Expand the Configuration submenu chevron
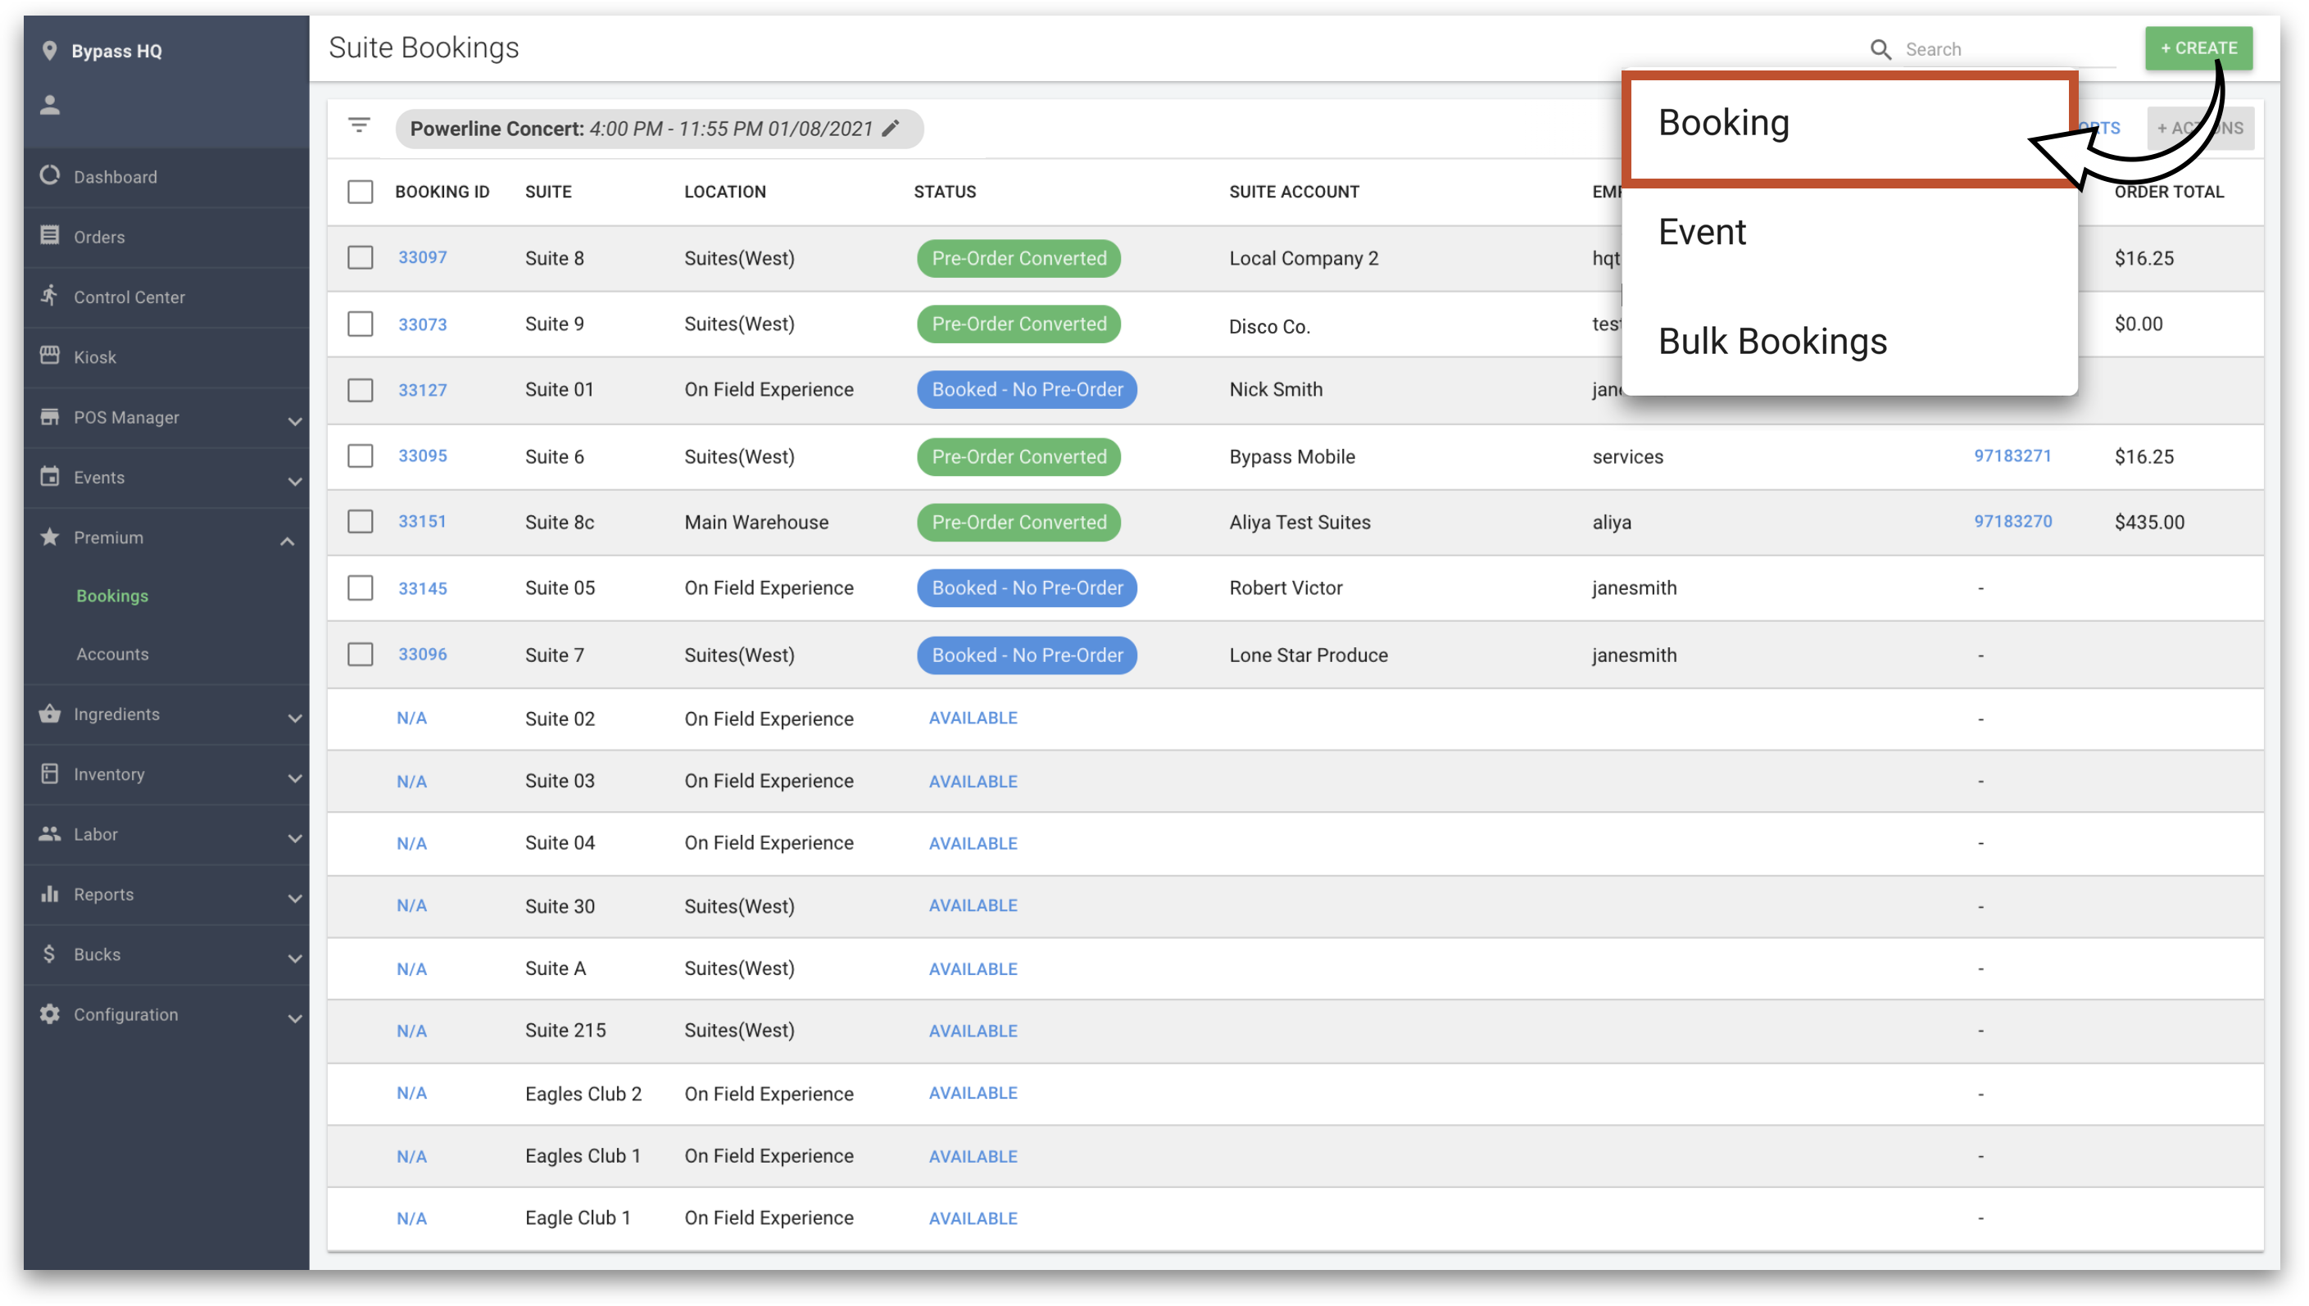 click(294, 1018)
